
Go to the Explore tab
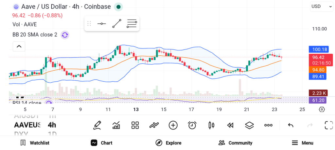168,143
